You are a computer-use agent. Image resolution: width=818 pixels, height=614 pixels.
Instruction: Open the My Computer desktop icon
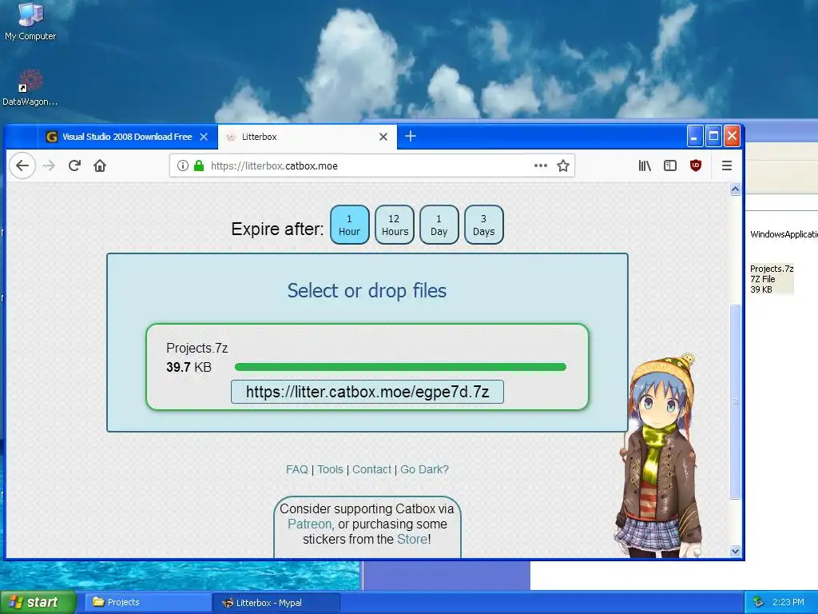30,22
